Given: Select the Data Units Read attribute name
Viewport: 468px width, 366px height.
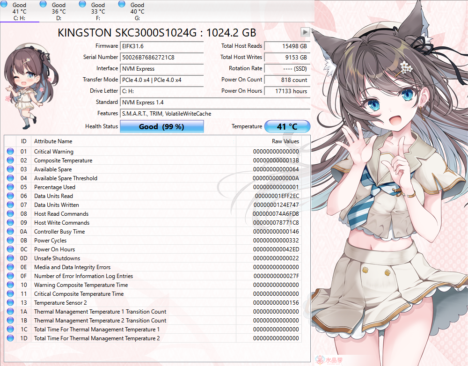Looking at the screenshot, I should tap(53, 196).
